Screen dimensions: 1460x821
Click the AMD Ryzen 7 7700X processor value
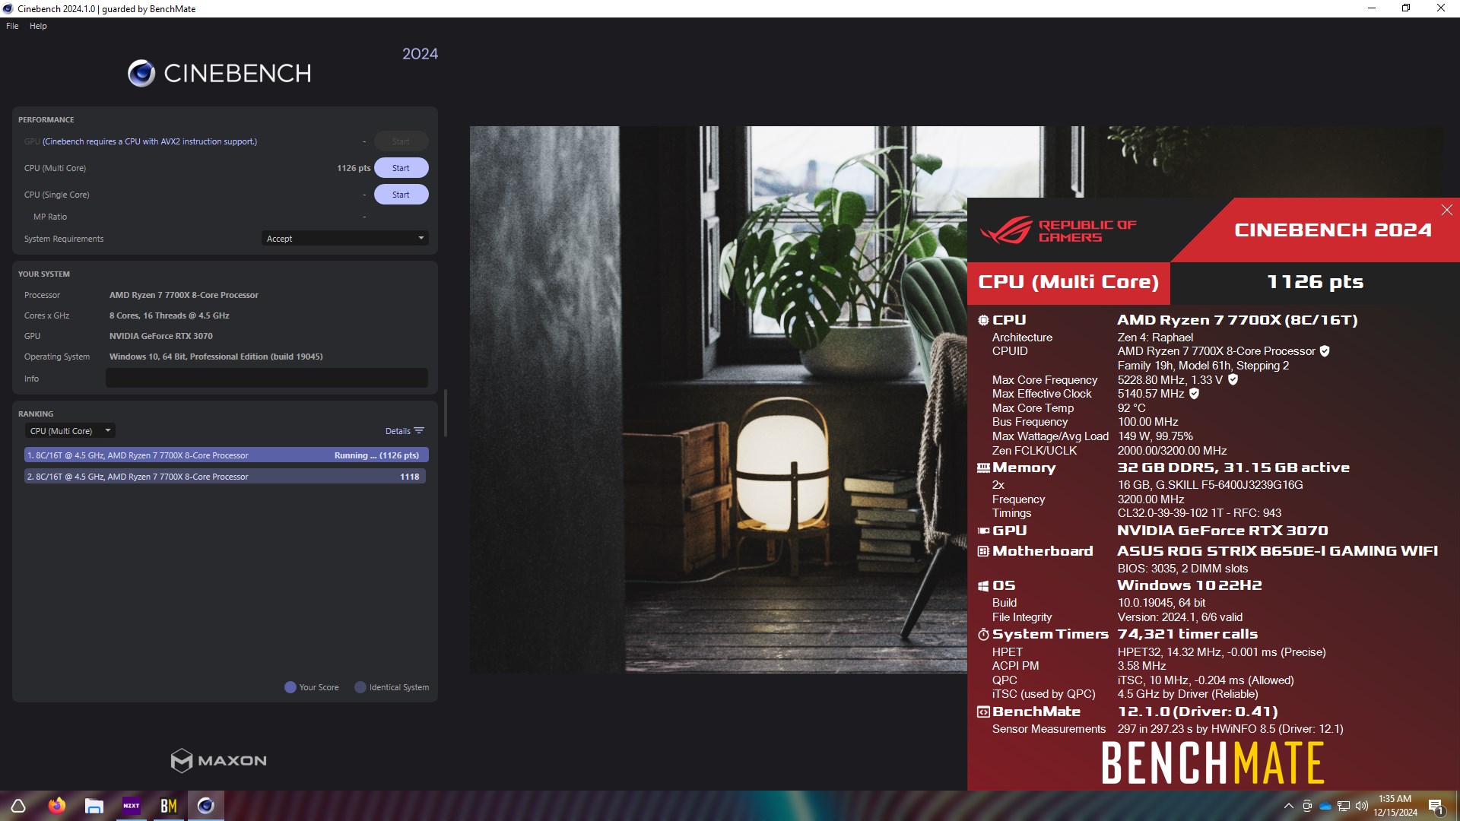[x=184, y=295]
